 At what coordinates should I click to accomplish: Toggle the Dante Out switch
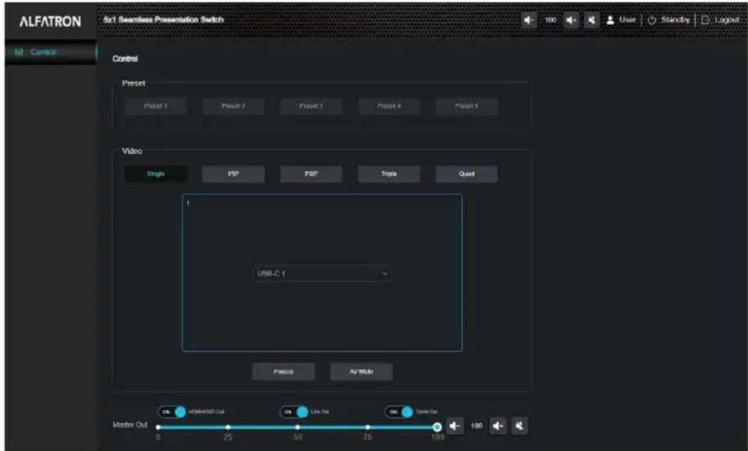tap(400, 412)
